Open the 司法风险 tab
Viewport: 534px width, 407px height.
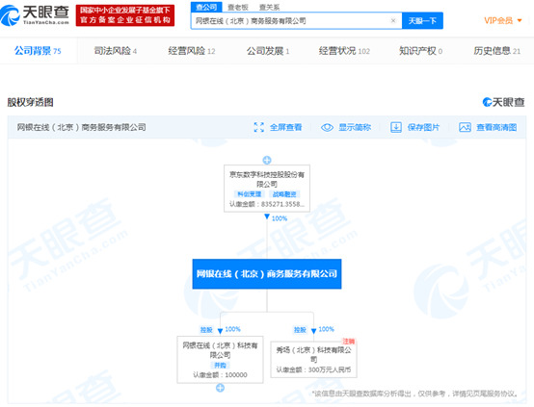115,51
